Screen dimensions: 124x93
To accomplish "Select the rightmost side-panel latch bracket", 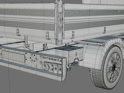I will tap(105, 30).
